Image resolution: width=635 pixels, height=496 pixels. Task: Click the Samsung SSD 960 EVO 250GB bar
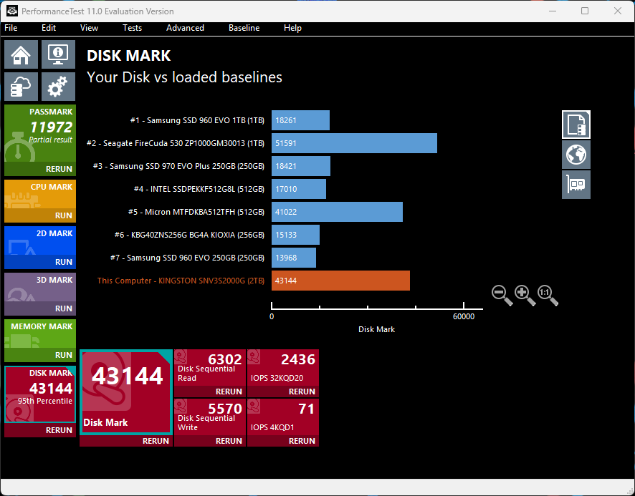(294, 258)
